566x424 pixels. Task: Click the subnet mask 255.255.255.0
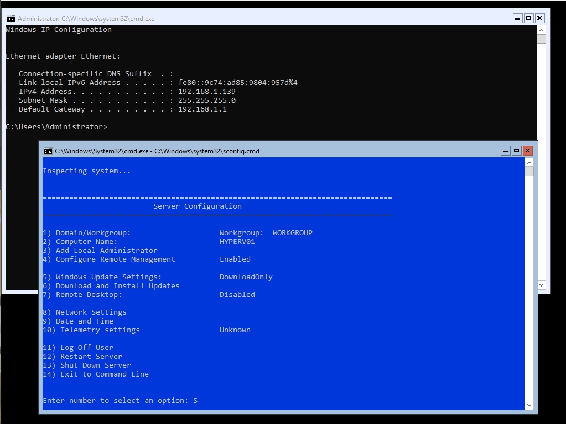tap(207, 100)
